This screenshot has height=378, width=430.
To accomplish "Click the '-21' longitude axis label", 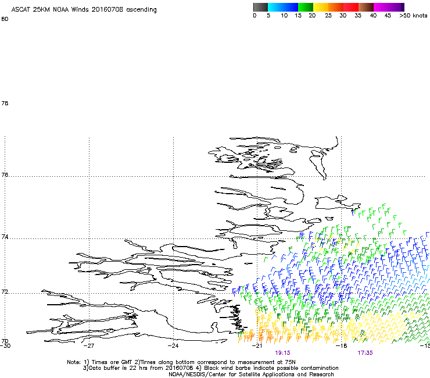I will coord(257,346).
